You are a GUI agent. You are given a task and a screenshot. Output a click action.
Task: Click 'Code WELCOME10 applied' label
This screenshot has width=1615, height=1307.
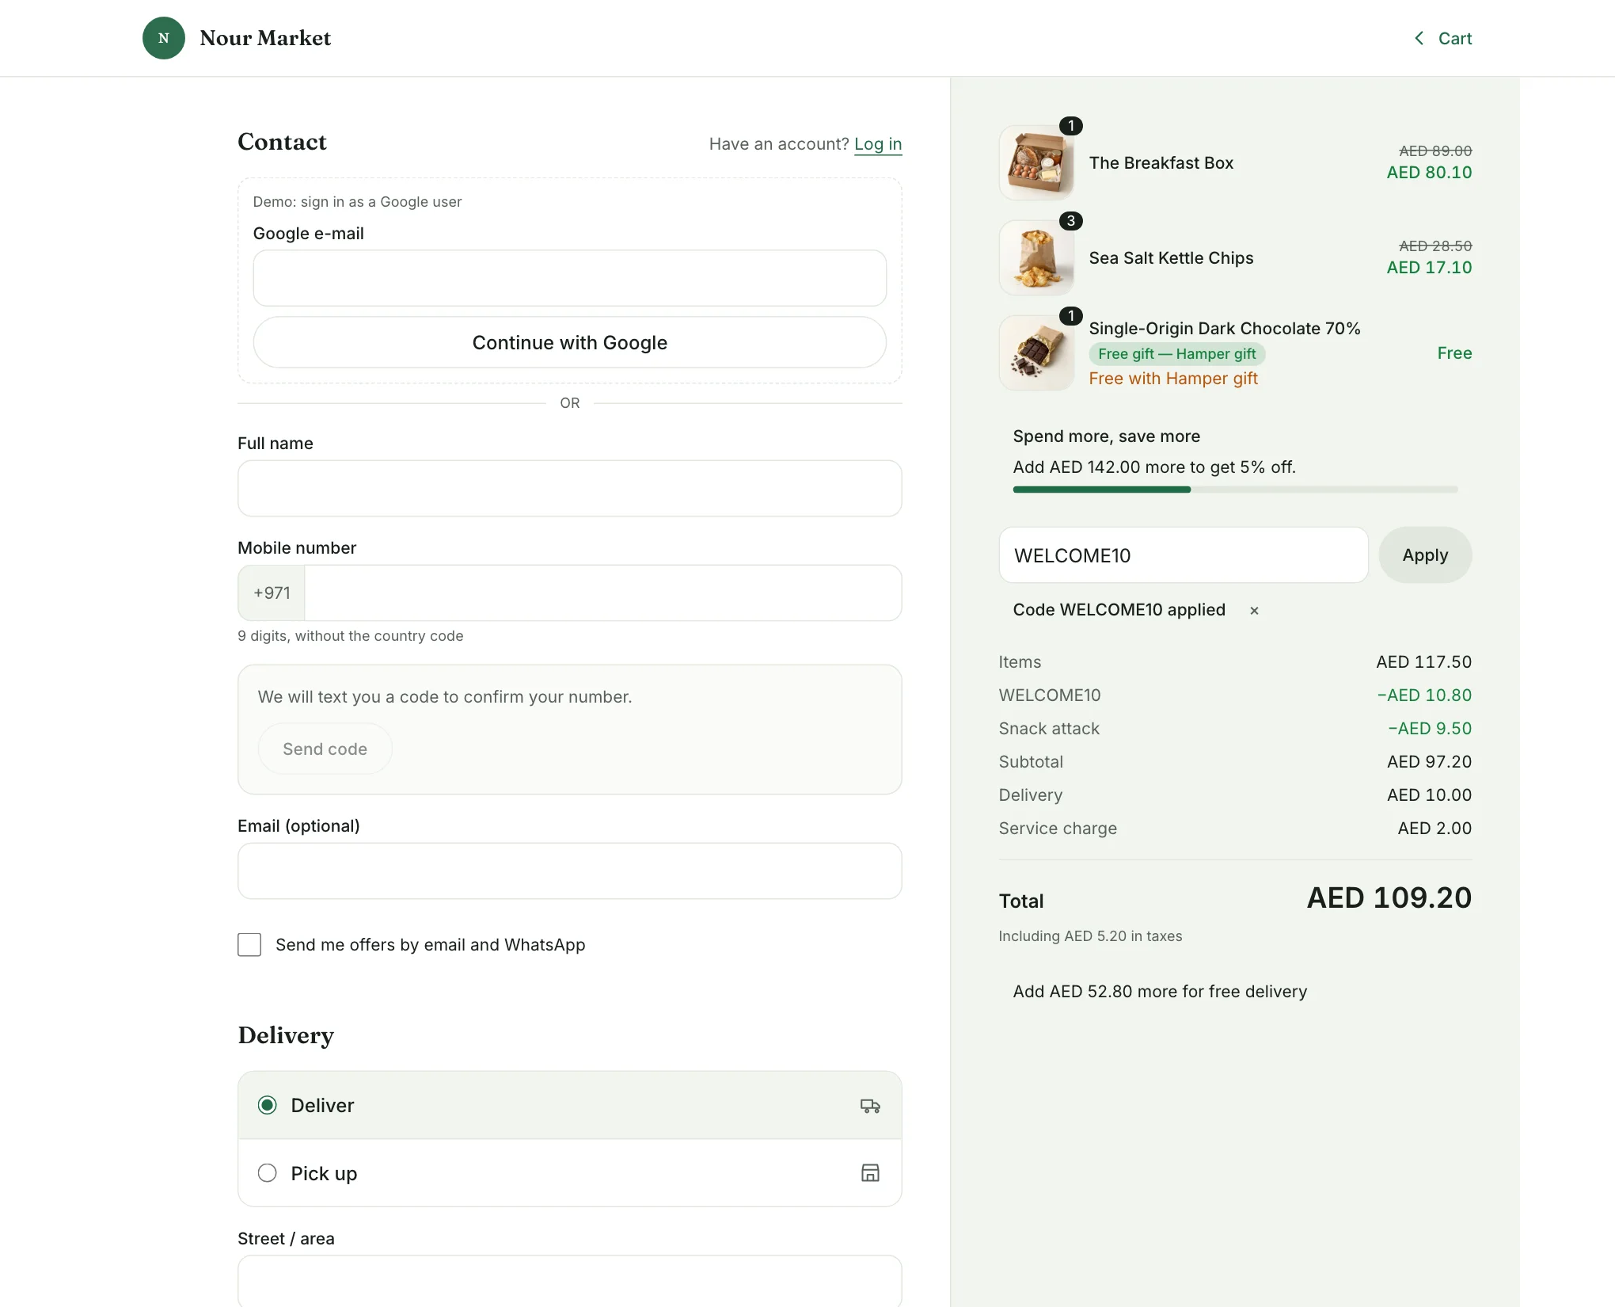[1119, 609]
